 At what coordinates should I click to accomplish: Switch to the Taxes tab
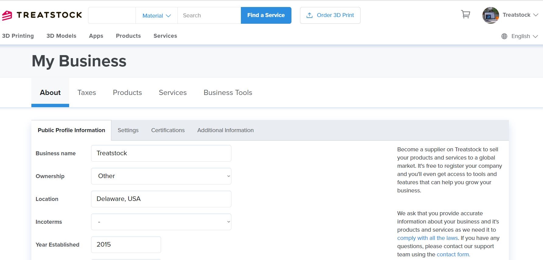pyautogui.click(x=86, y=93)
